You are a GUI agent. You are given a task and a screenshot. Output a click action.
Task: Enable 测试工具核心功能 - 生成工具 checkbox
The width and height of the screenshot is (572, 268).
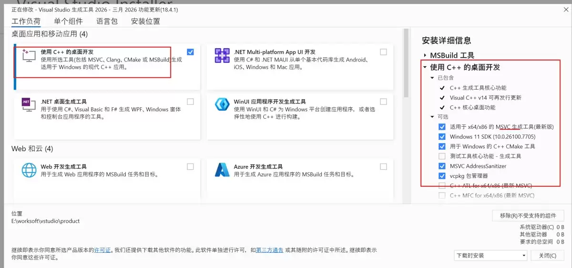pos(442,156)
